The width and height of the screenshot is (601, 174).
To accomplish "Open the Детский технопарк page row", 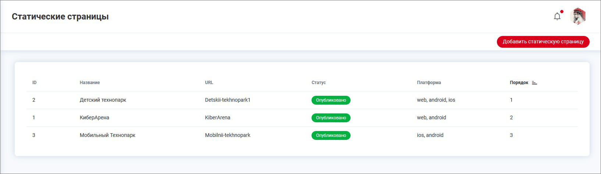I will [103, 100].
